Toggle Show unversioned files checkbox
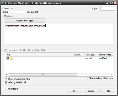The height and width of the screenshot is (96, 118). click(x=6, y=79)
